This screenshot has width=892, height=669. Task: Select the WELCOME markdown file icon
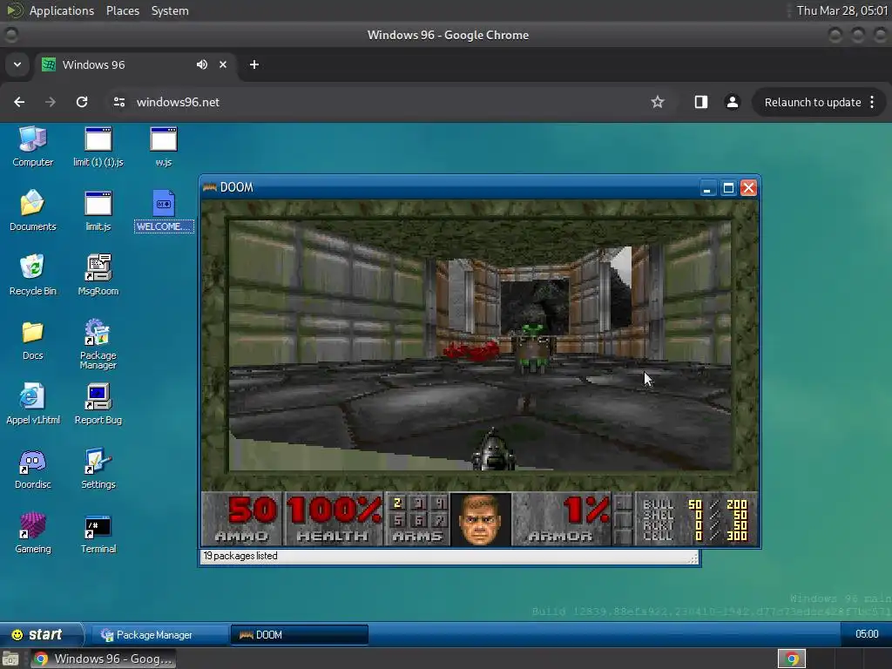click(x=164, y=211)
